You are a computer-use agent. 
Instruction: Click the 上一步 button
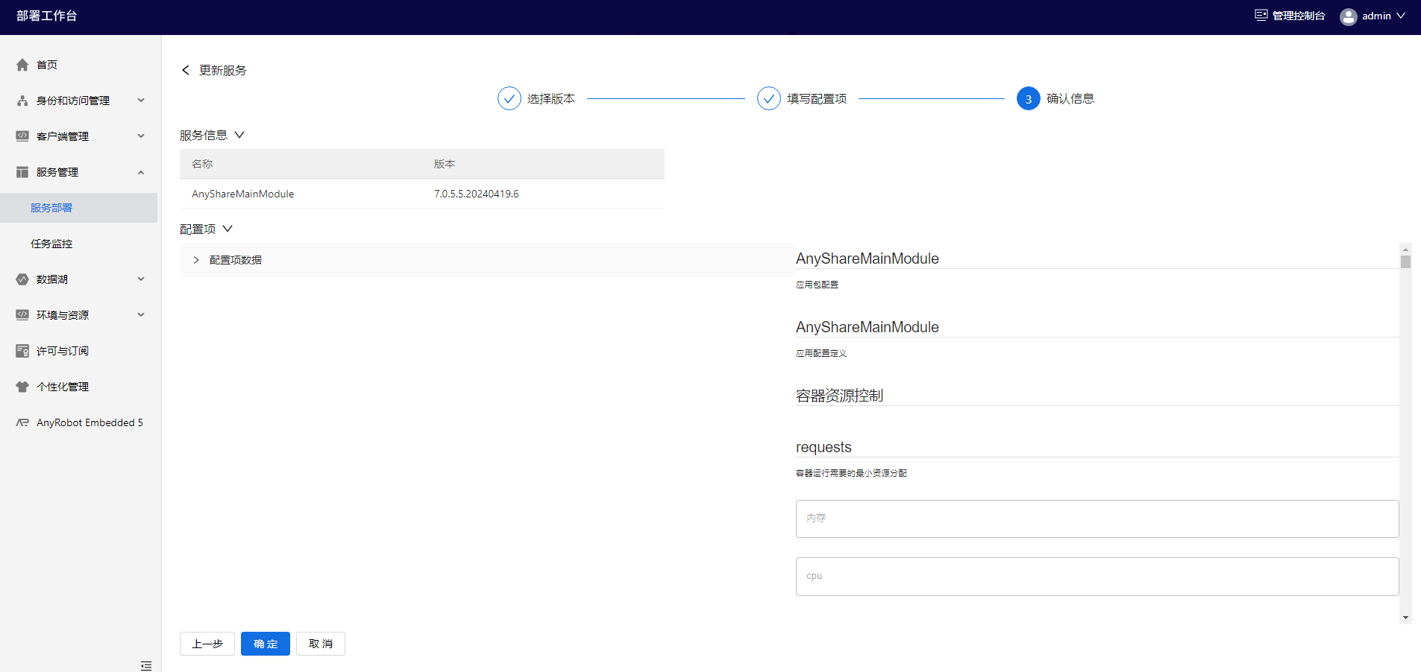pyautogui.click(x=207, y=644)
